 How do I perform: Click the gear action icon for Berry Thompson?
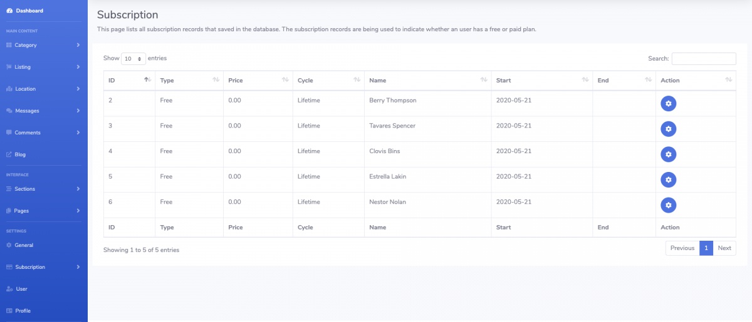pyautogui.click(x=668, y=103)
